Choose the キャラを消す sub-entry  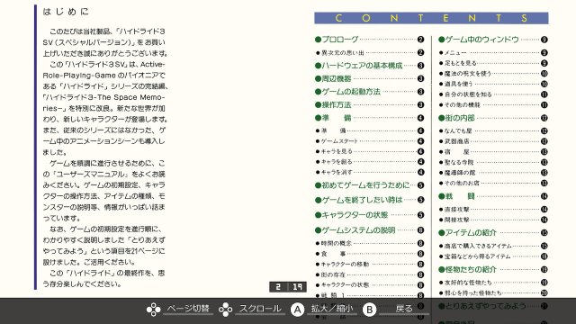pos(370,172)
